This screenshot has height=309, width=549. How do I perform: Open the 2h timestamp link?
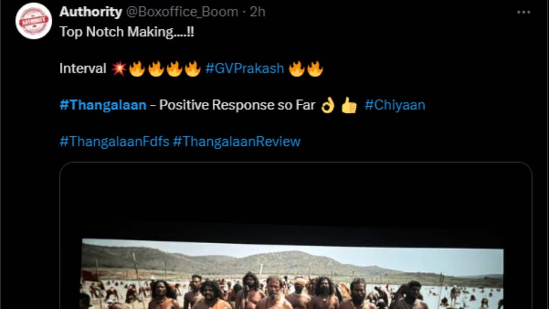(257, 12)
